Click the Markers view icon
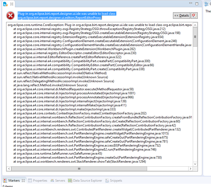Image resolution: width=211 pixels, height=187 pixels. tap(5, 180)
